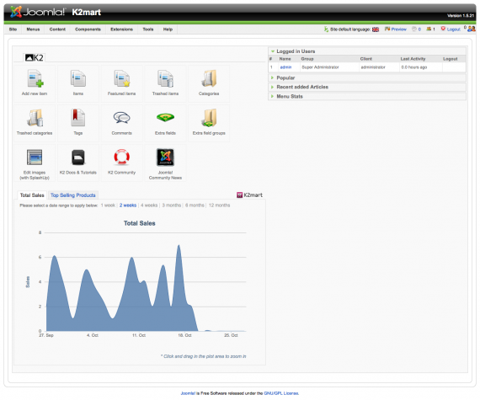The image size is (480, 400).
Task: Click the K2 logo above icon grid
Action: point(35,57)
